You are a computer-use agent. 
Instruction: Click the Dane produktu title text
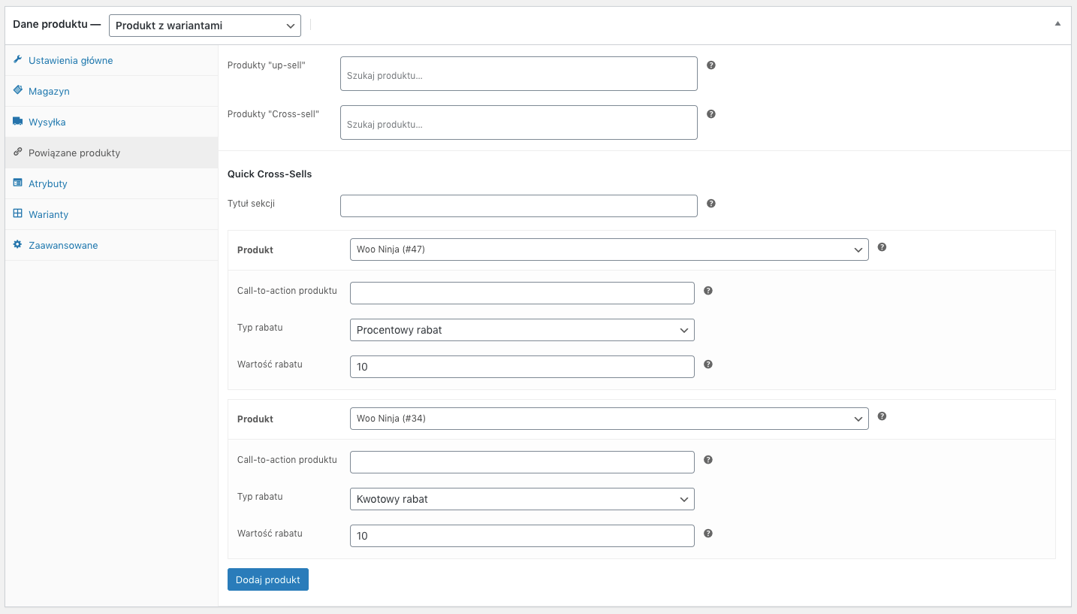pos(50,24)
